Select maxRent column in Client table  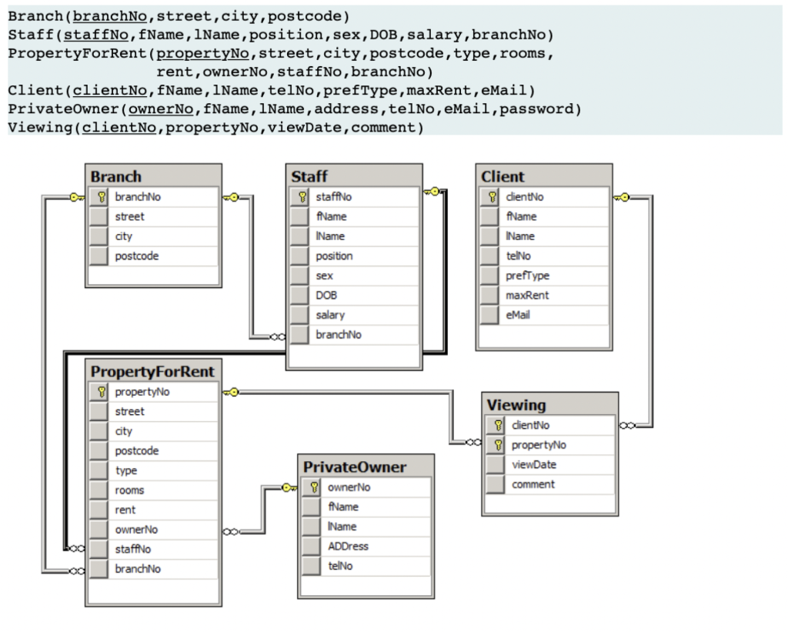coord(544,295)
